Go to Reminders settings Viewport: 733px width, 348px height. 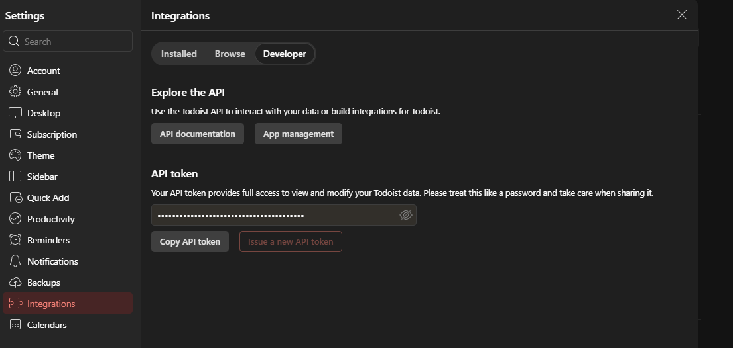click(x=68, y=240)
